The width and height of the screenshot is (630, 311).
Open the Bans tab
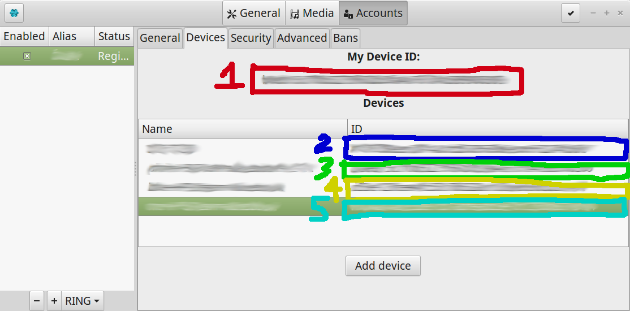(346, 38)
